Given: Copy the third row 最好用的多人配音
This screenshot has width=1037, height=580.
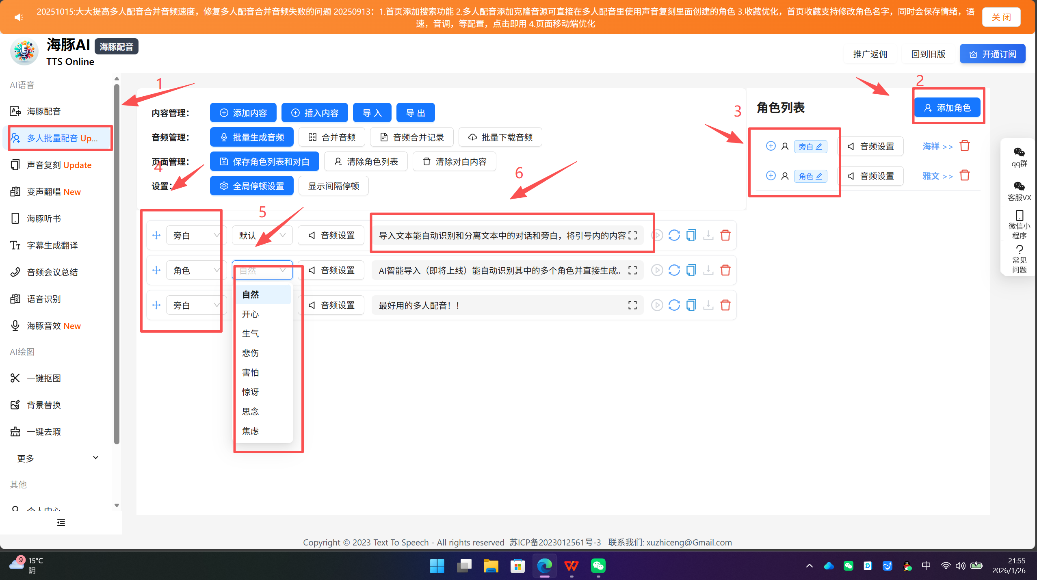Looking at the screenshot, I should click(x=691, y=305).
